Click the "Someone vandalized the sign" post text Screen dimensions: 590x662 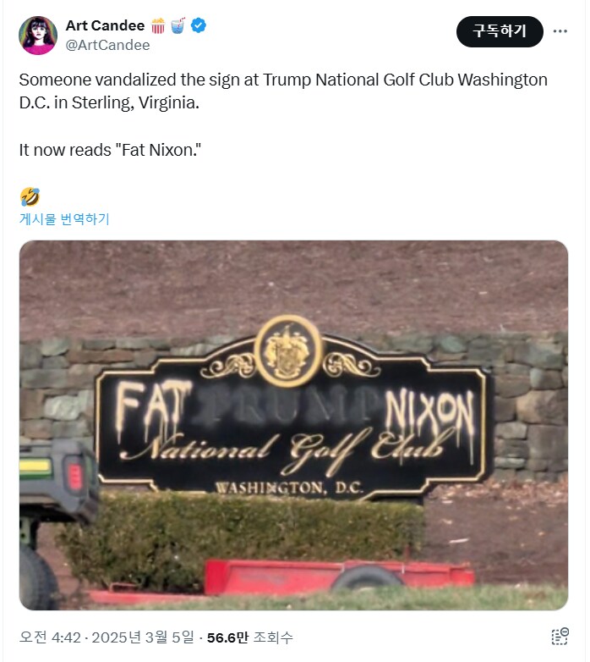click(283, 91)
